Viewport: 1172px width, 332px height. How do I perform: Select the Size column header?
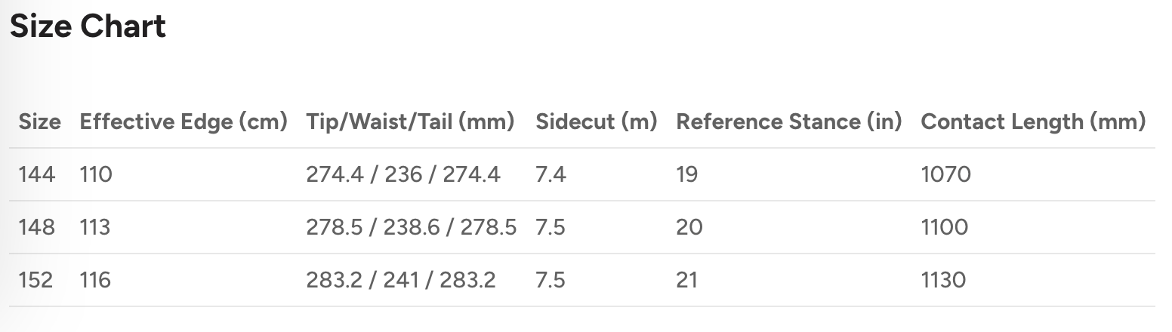click(39, 121)
